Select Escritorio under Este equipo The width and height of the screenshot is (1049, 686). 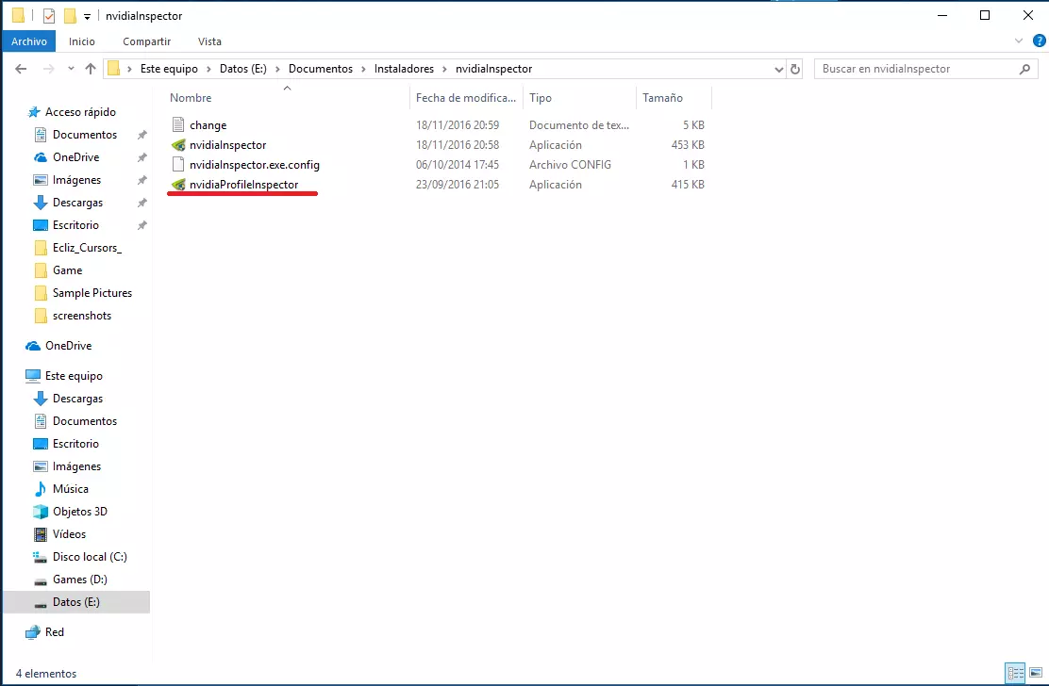pos(75,444)
